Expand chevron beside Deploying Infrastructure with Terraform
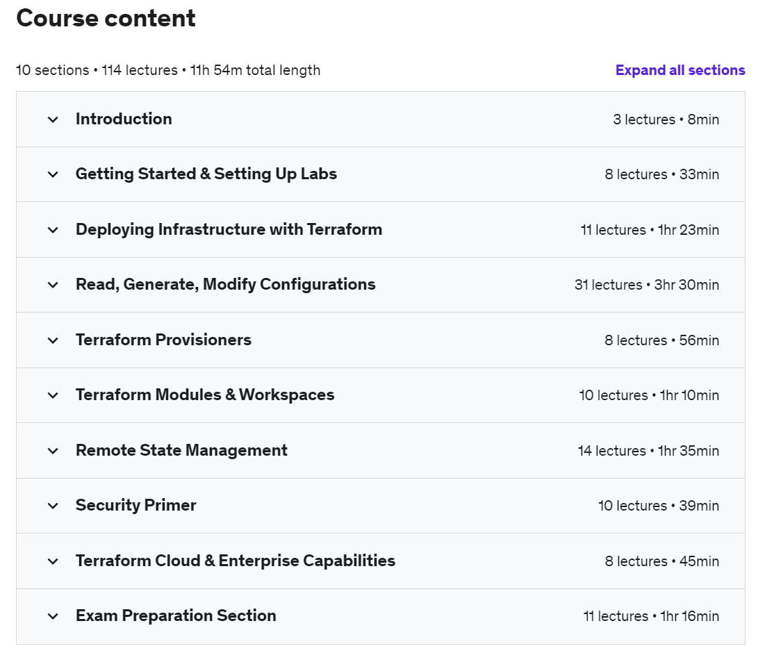Screen dimensions: 758x653 (x=53, y=230)
